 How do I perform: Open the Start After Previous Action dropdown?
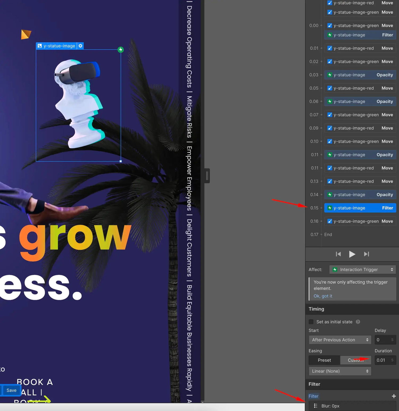(x=340, y=340)
